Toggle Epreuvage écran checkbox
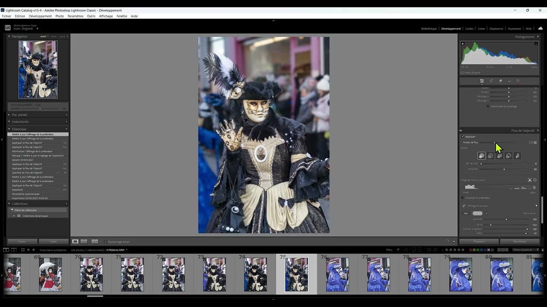This screenshot has height=307, width=547. [x=106, y=242]
